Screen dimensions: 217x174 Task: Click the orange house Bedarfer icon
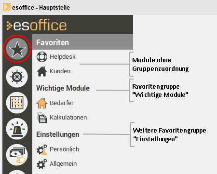click(42, 103)
